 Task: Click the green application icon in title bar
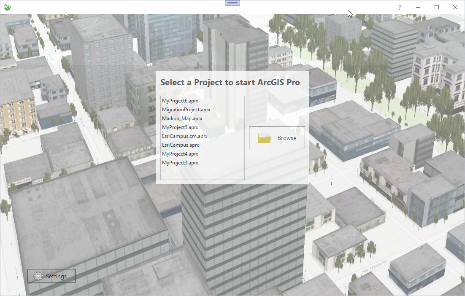click(x=7, y=7)
